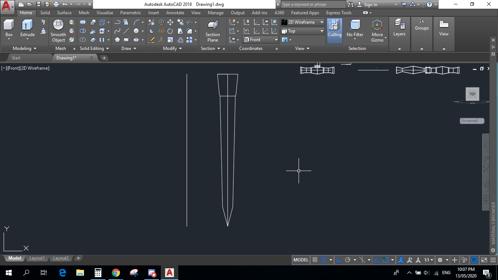The width and height of the screenshot is (498, 280).
Task: Expand the Draw panel
Action: point(129,48)
